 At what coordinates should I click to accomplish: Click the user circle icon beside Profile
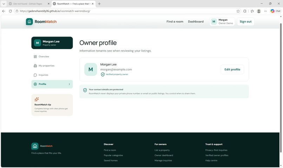(35, 84)
